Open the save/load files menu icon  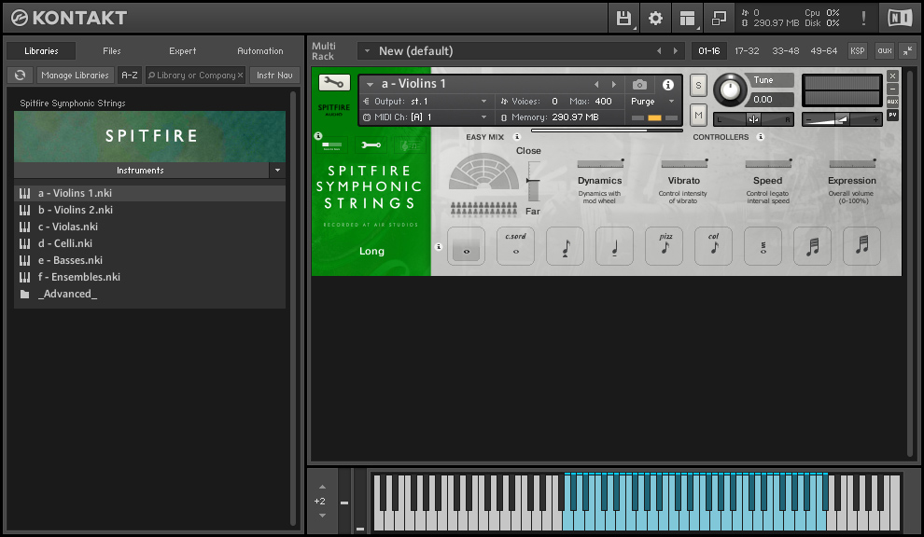point(623,18)
